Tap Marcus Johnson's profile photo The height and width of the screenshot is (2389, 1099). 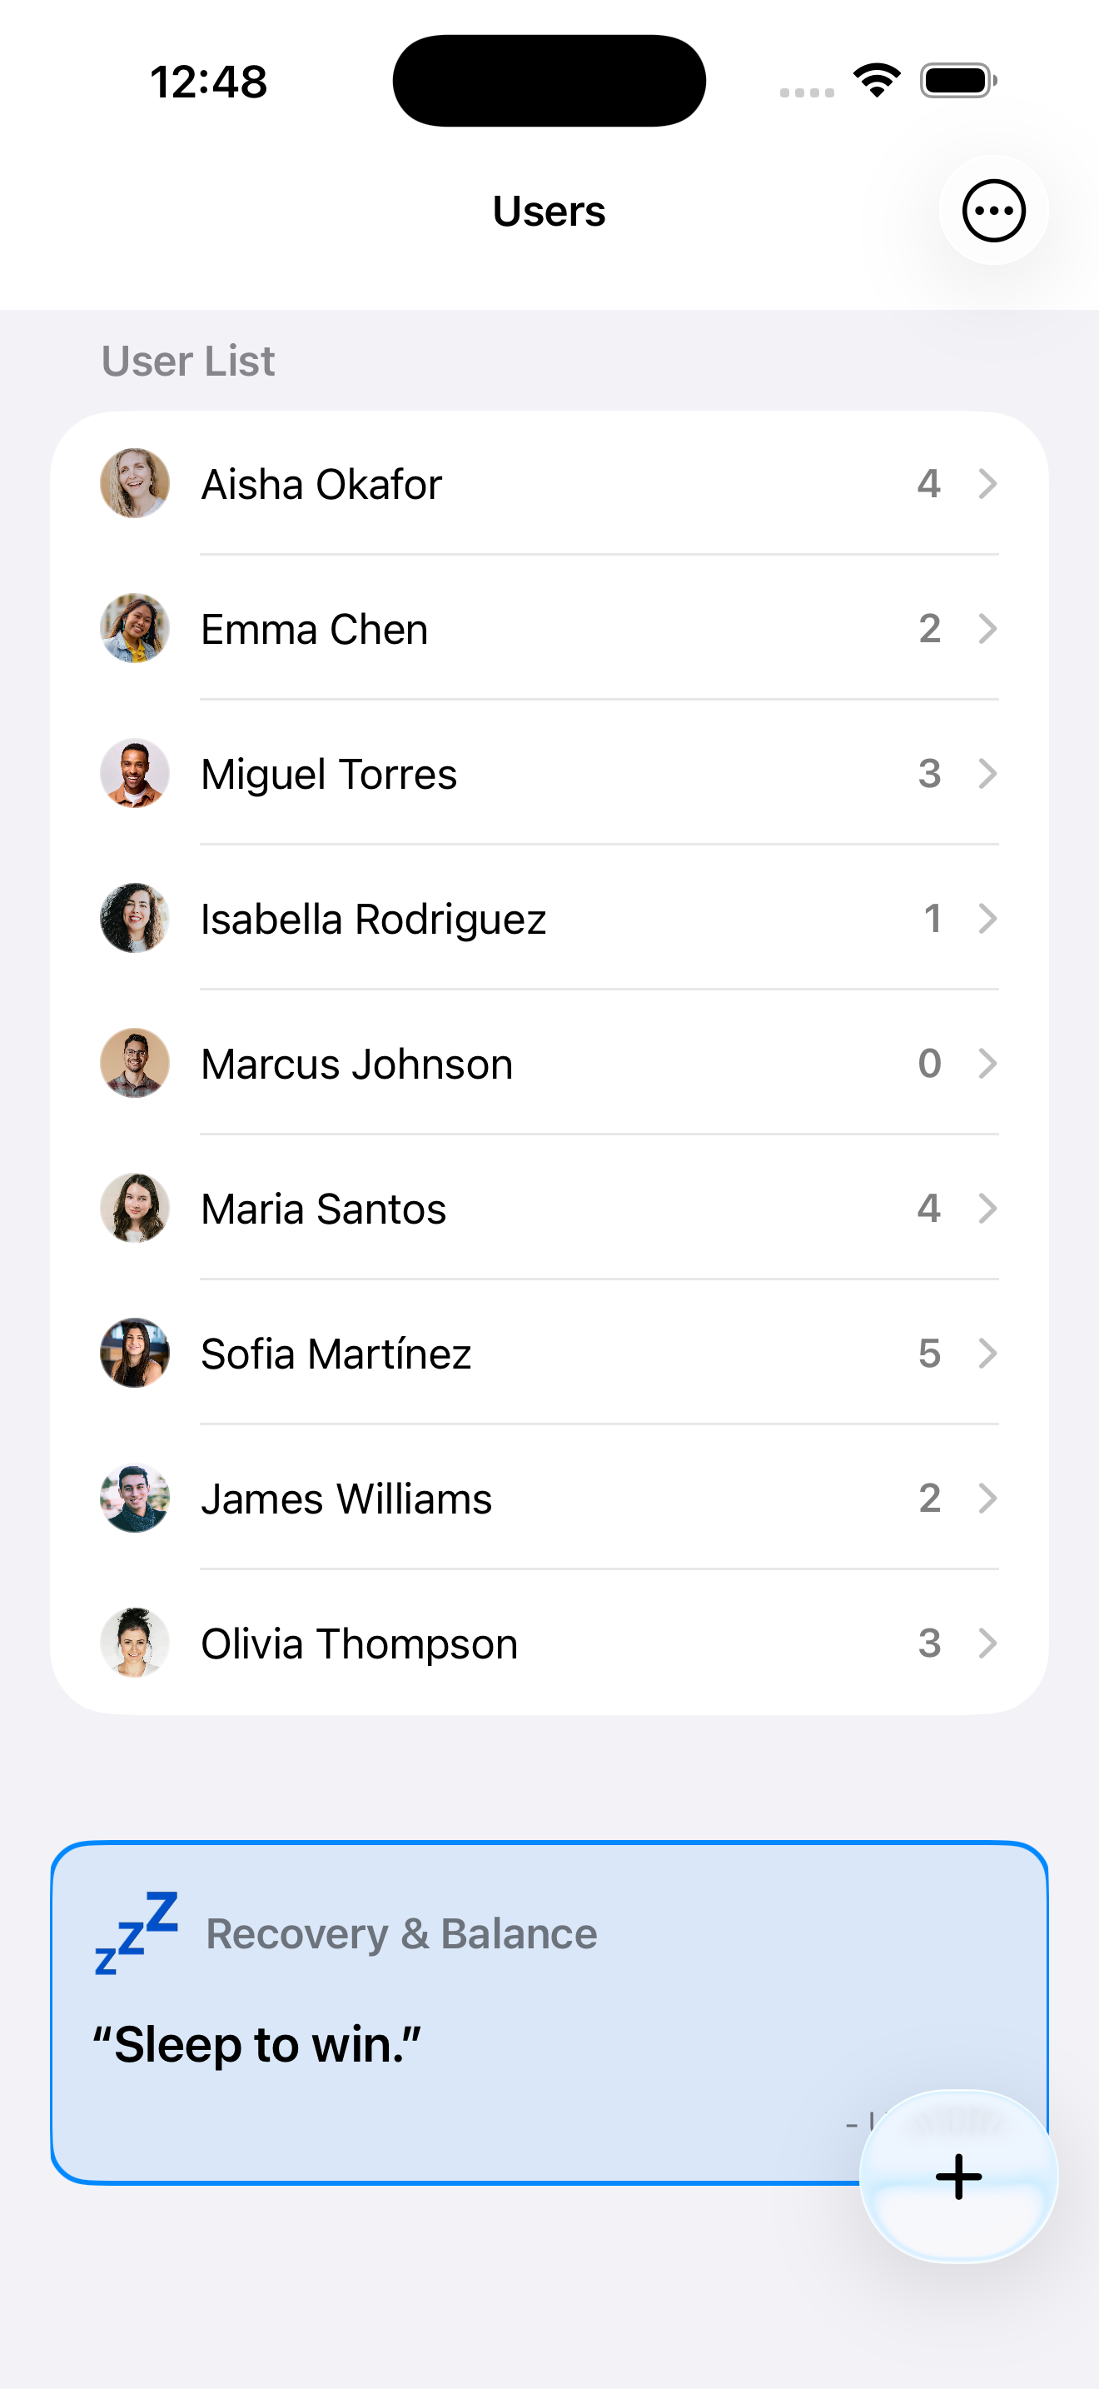coord(135,1063)
